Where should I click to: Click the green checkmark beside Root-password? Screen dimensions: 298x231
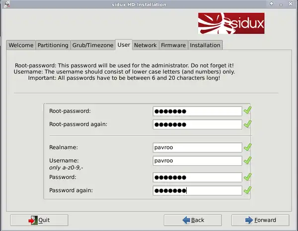[248, 111]
